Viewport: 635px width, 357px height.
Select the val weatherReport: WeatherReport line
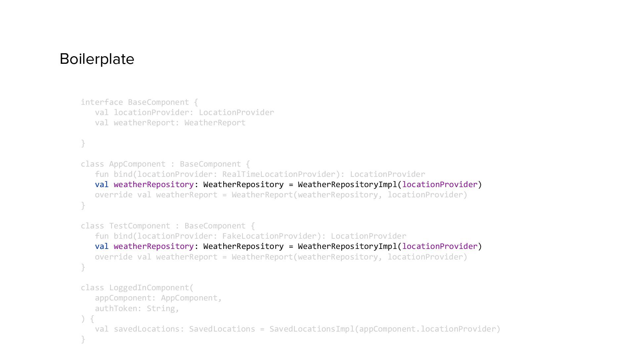[170, 123]
